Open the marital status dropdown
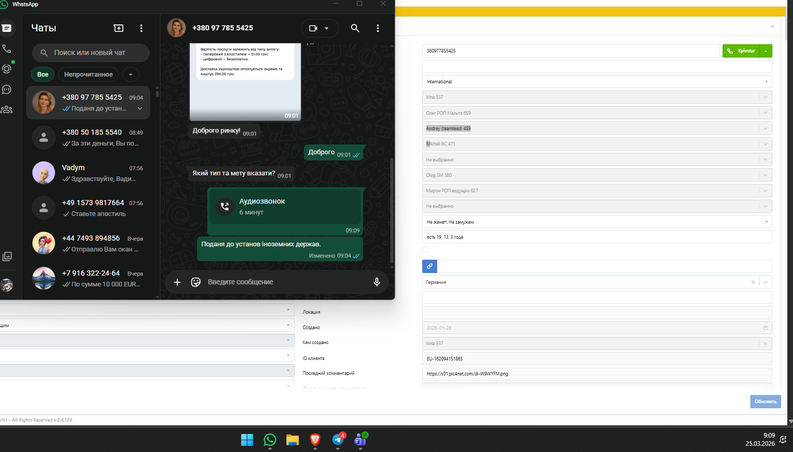This screenshot has width=793, height=452. (597, 222)
